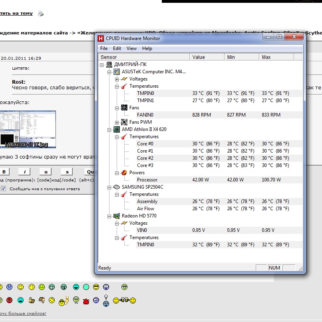This screenshot has height=322, width=322.
Task: Click the AMD Athlon II X4 620 chip icon
Action: [x=117, y=129]
